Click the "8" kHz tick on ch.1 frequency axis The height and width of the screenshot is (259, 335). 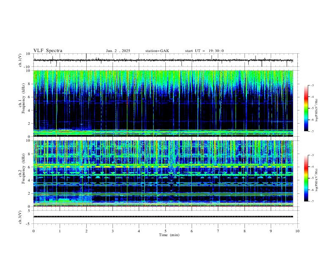tap(29, 84)
